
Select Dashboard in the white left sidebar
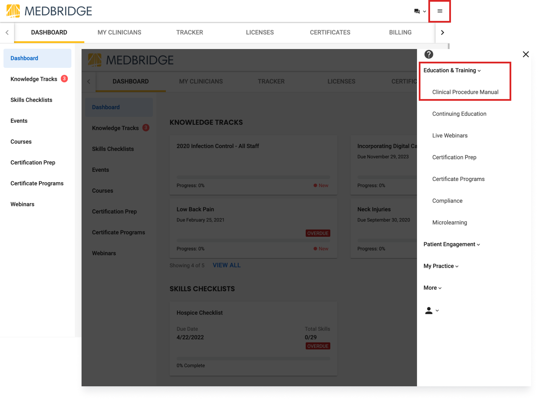pos(37,58)
